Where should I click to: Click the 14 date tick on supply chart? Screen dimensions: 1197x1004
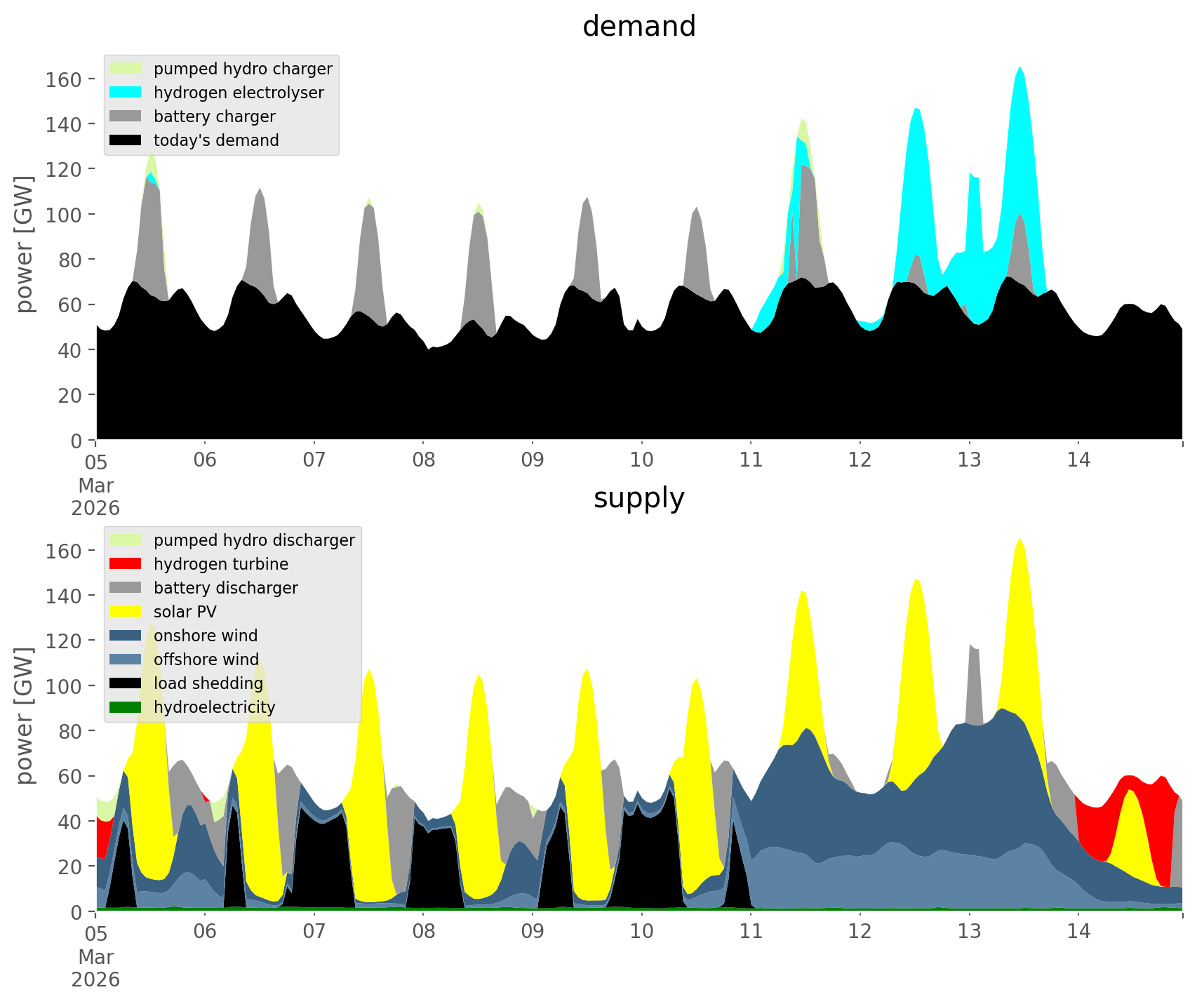coord(1078,932)
